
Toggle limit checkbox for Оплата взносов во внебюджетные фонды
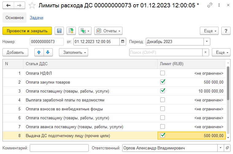[x=163, y=109]
